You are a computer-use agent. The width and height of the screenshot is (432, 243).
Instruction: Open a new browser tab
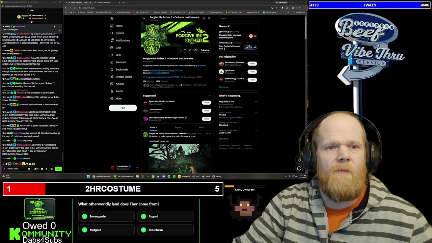pyautogui.click(x=124, y=2)
